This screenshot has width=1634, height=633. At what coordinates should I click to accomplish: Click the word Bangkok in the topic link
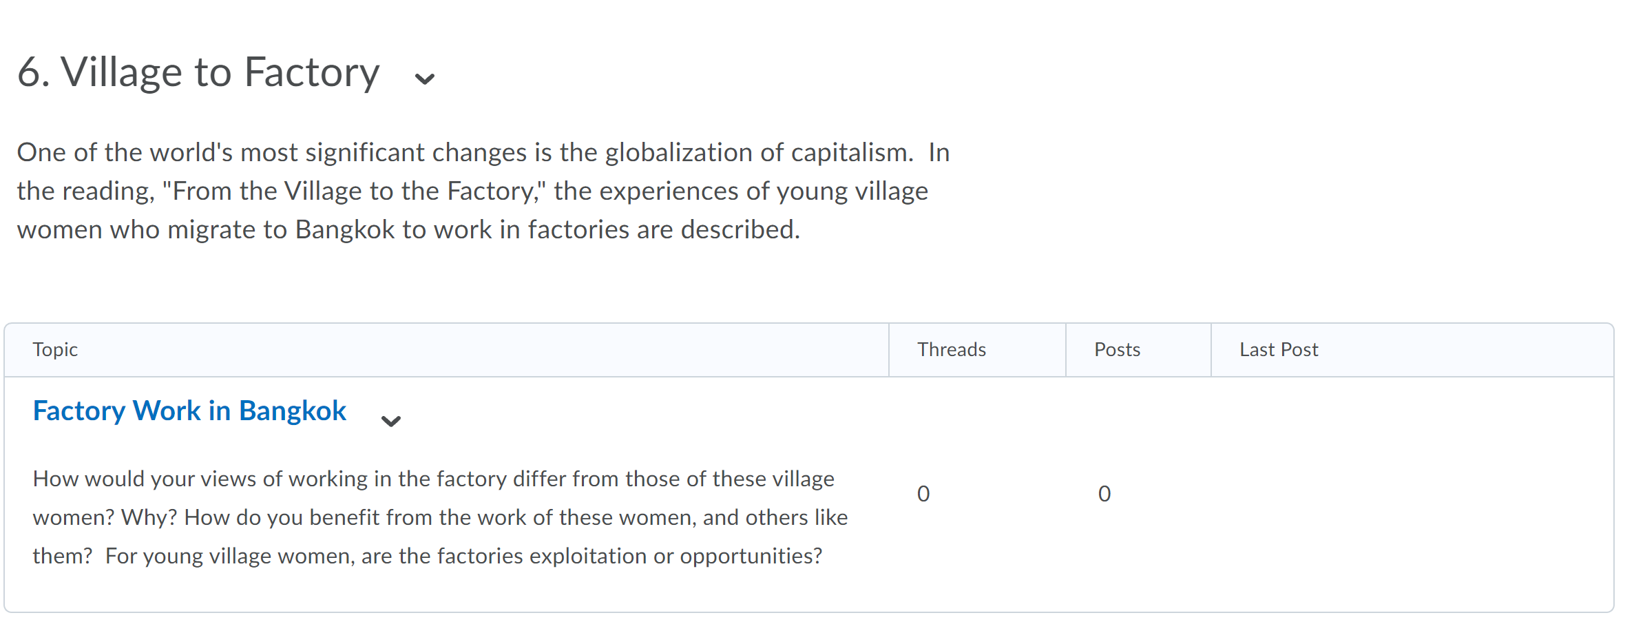[293, 411]
